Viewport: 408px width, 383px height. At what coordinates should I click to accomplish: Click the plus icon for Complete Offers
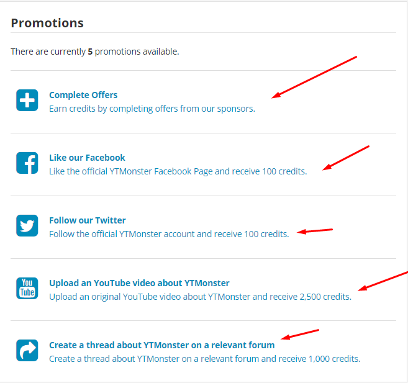click(27, 101)
